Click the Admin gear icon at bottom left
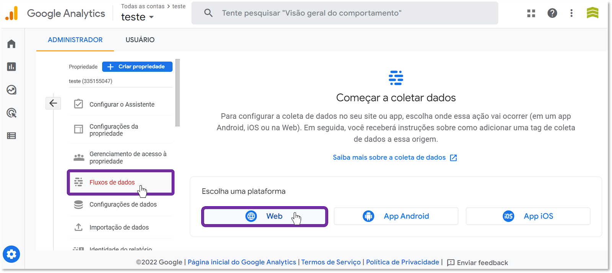The width and height of the screenshot is (612, 273). point(11,254)
